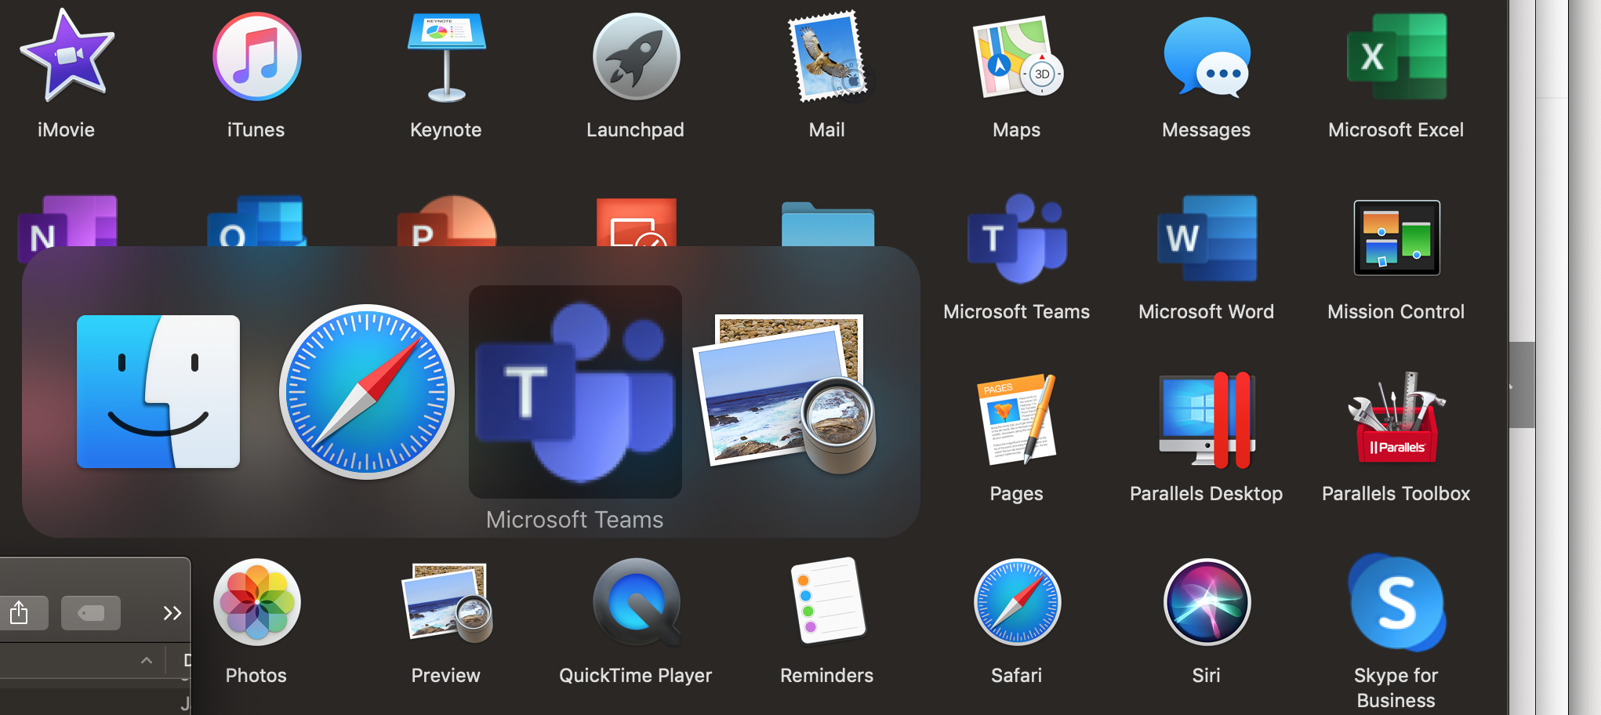
Task: Click the ascending sort chevron in Finder
Action: point(146,661)
